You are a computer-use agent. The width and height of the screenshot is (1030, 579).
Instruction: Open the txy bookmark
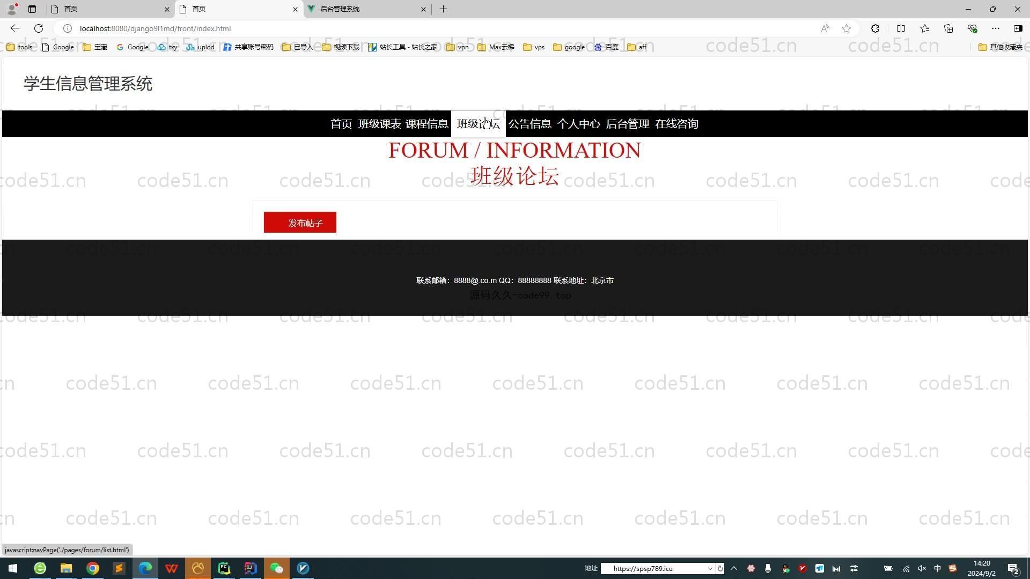167,47
